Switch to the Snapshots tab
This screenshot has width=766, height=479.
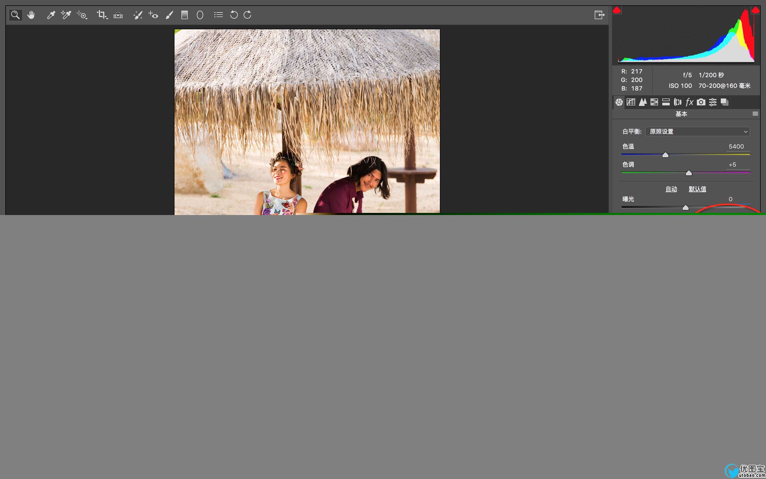[x=725, y=102]
